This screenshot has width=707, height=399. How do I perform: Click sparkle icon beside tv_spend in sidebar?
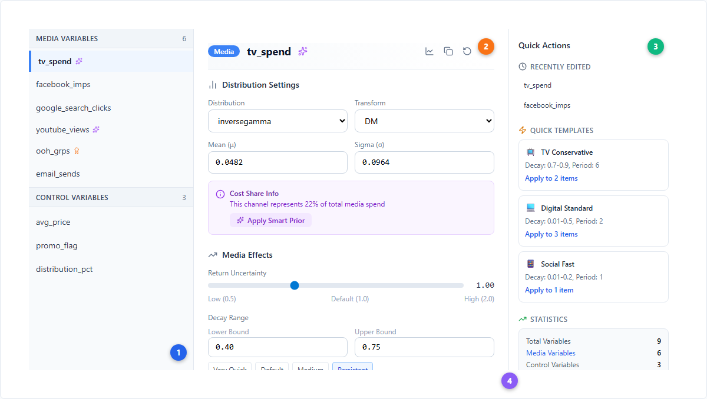pos(79,61)
